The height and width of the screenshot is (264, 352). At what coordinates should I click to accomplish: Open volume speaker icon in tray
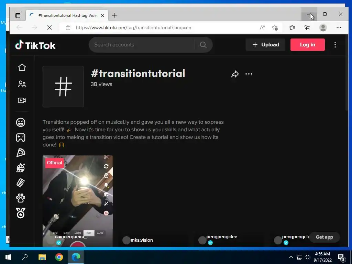(x=307, y=257)
